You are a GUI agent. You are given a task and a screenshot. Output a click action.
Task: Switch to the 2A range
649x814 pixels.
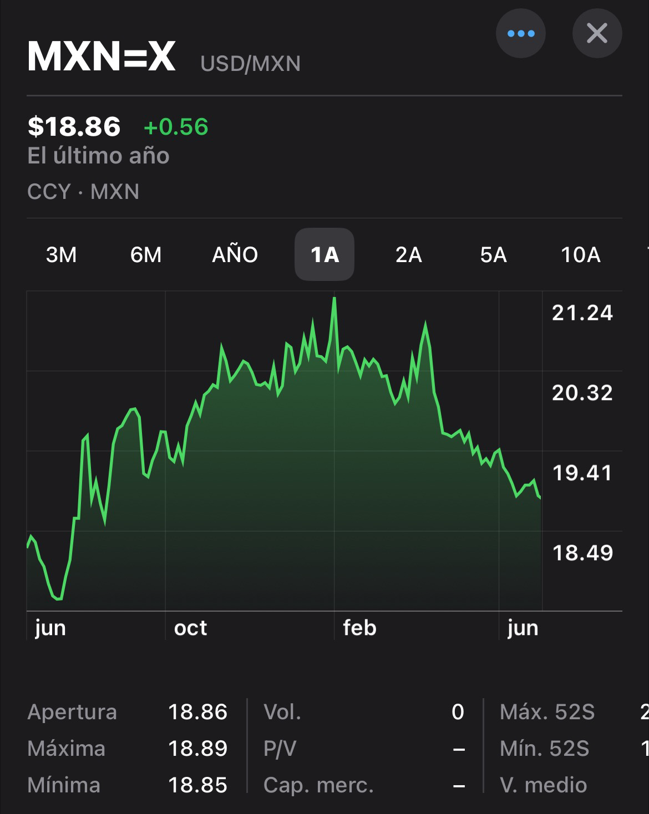coord(409,255)
